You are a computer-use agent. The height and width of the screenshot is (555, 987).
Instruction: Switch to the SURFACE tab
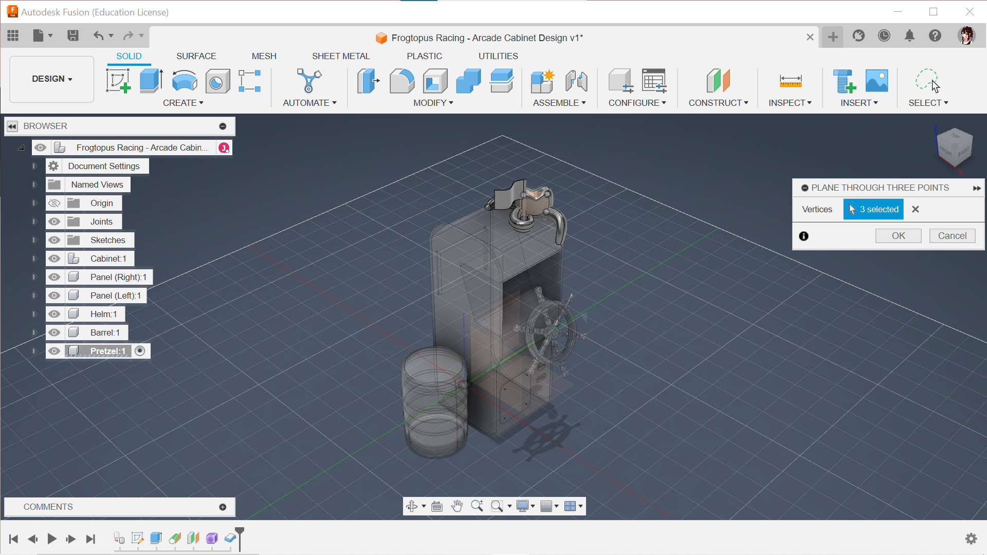click(196, 56)
